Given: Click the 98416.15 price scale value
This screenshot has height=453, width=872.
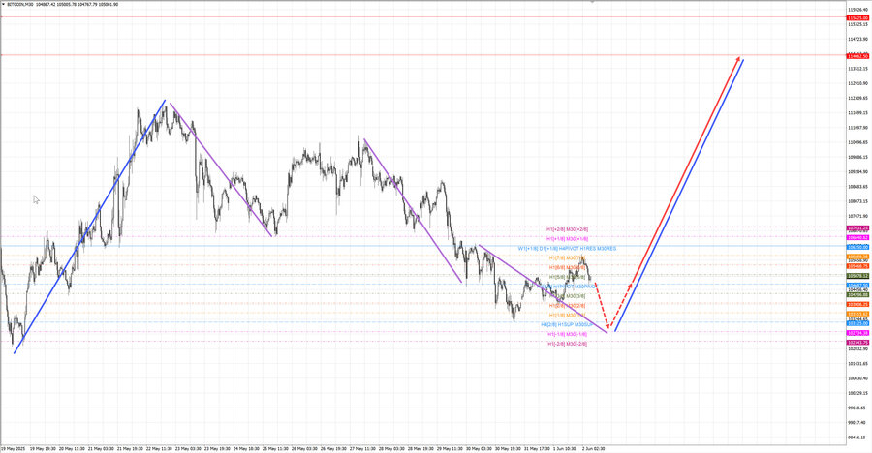Looking at the screenshot, I should (x=857, y=438).
